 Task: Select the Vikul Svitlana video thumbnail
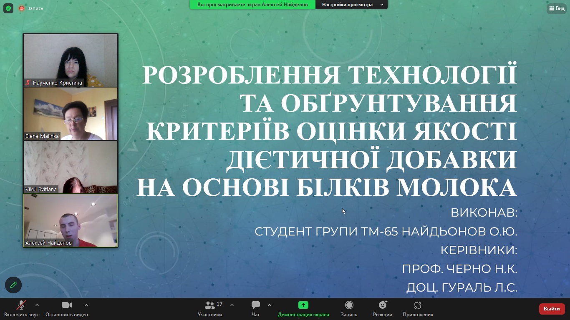(71, 167)
